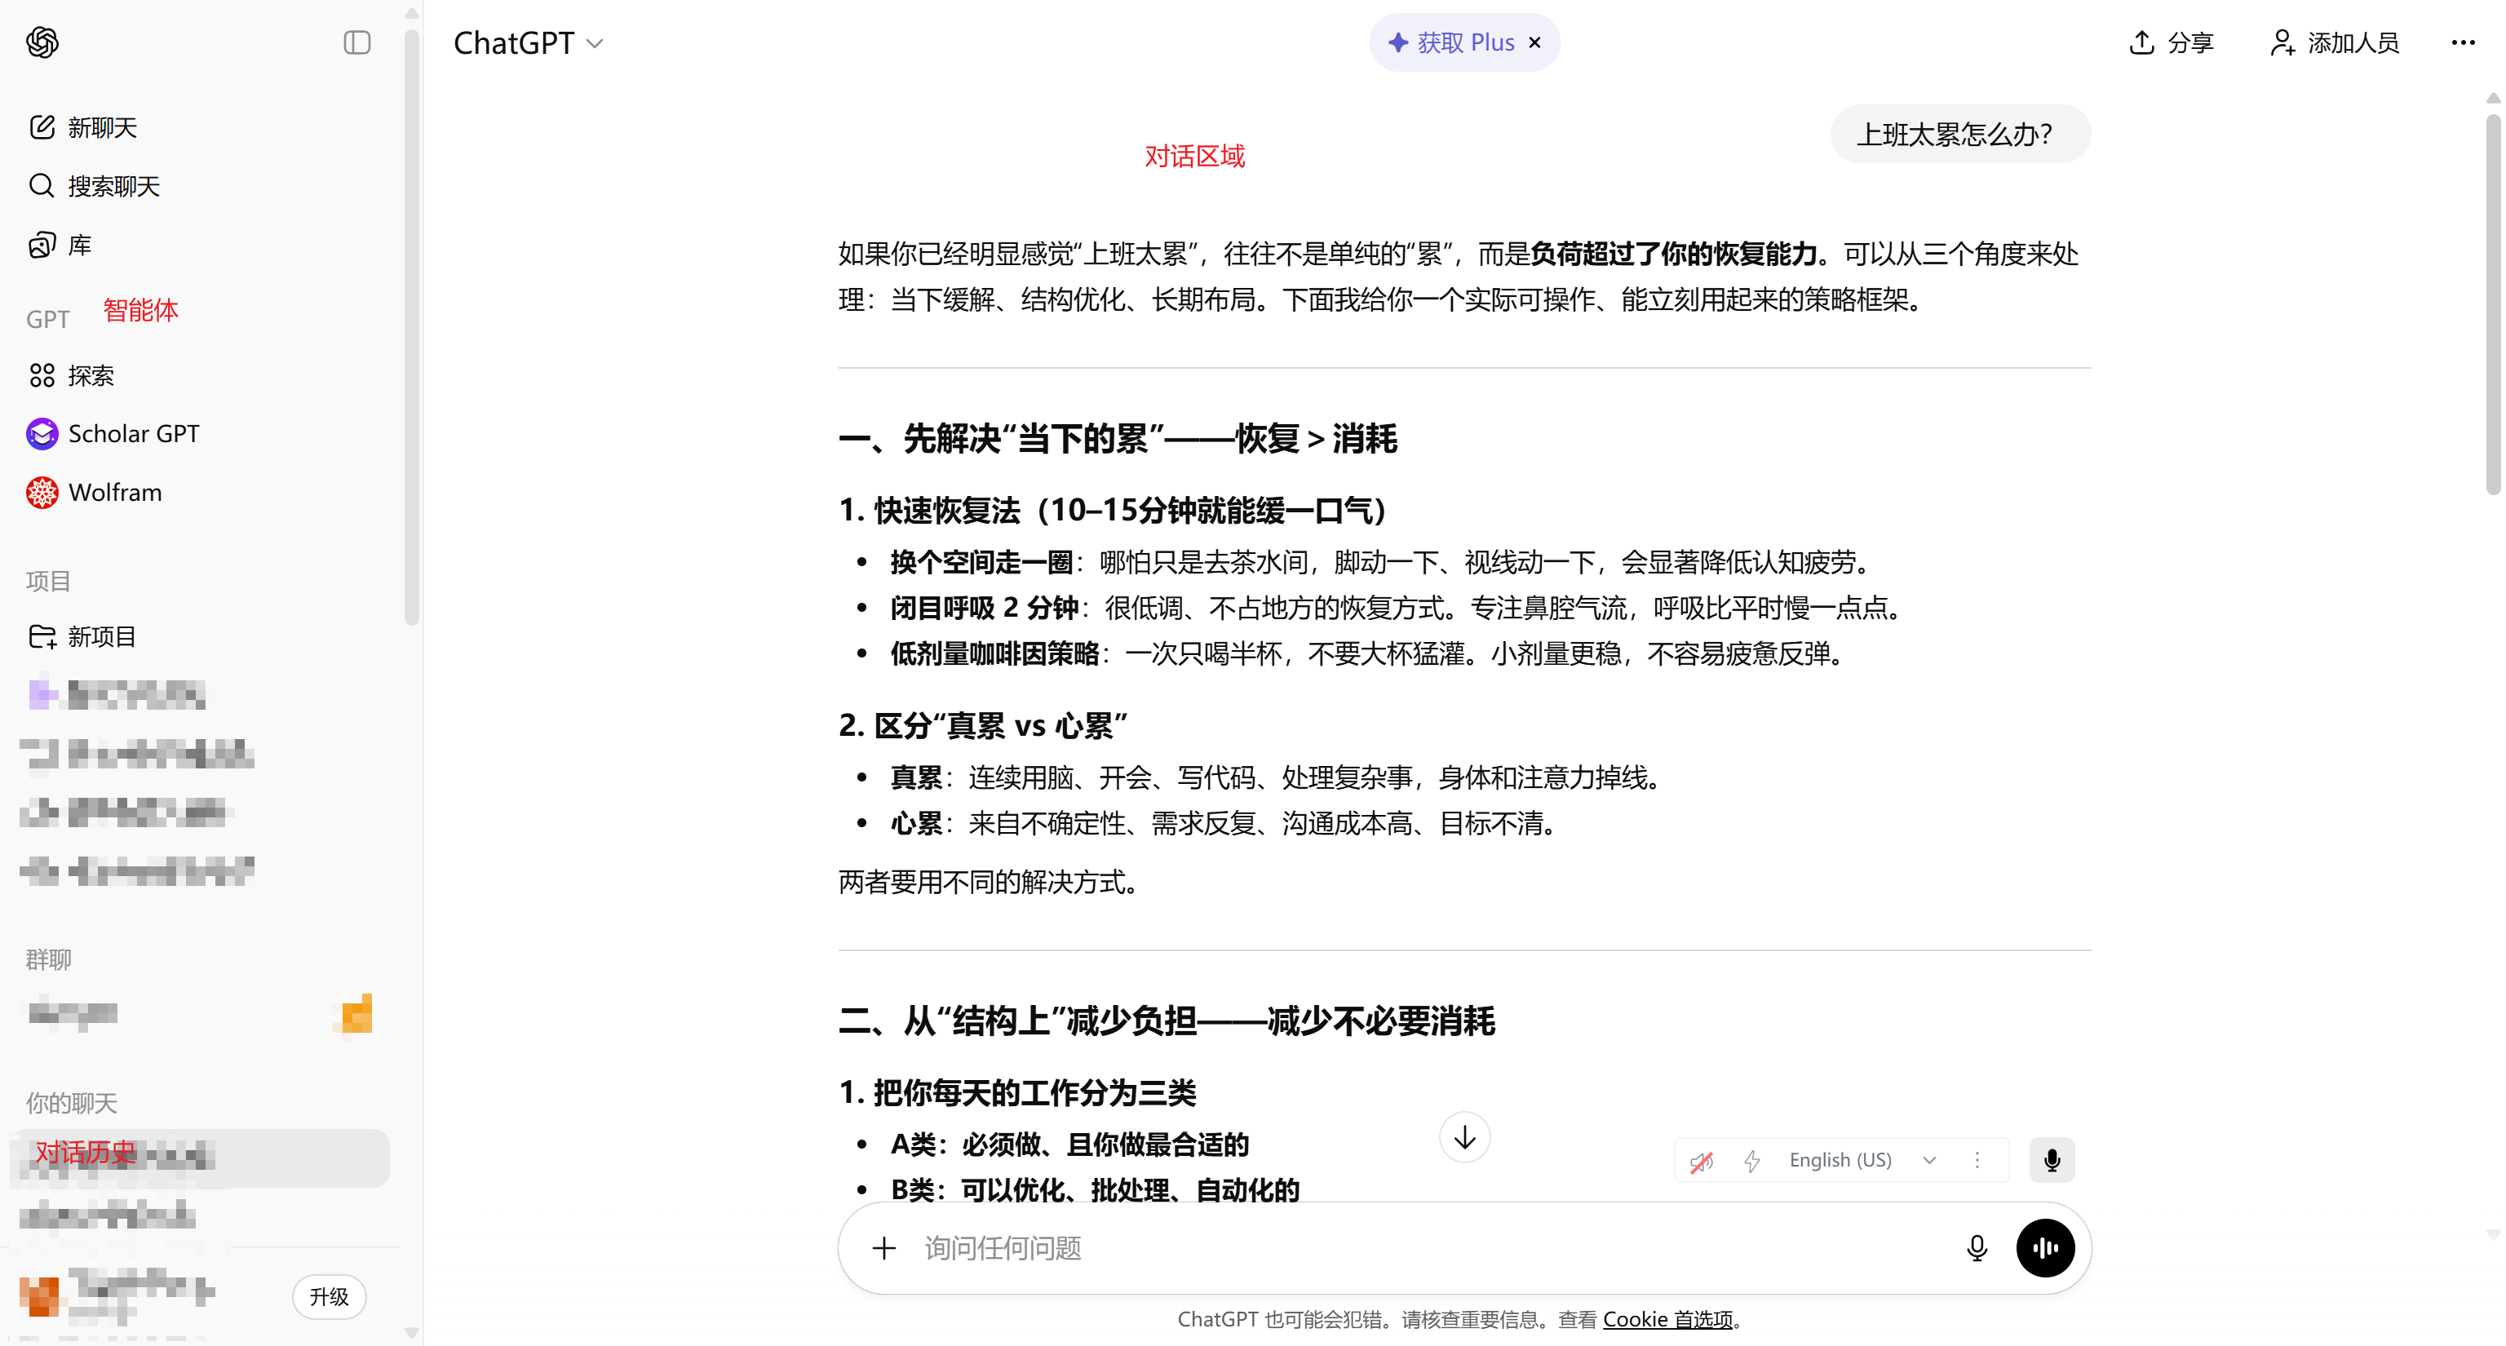
Task: Click the 升级 upgrade button
Action: point(329,1296)
